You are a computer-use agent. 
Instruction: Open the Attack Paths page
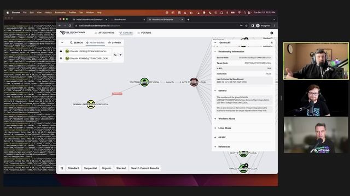(104, 33)
